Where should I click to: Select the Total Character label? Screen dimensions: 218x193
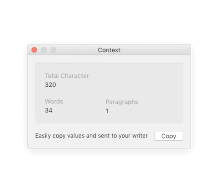tap(67, 76)
